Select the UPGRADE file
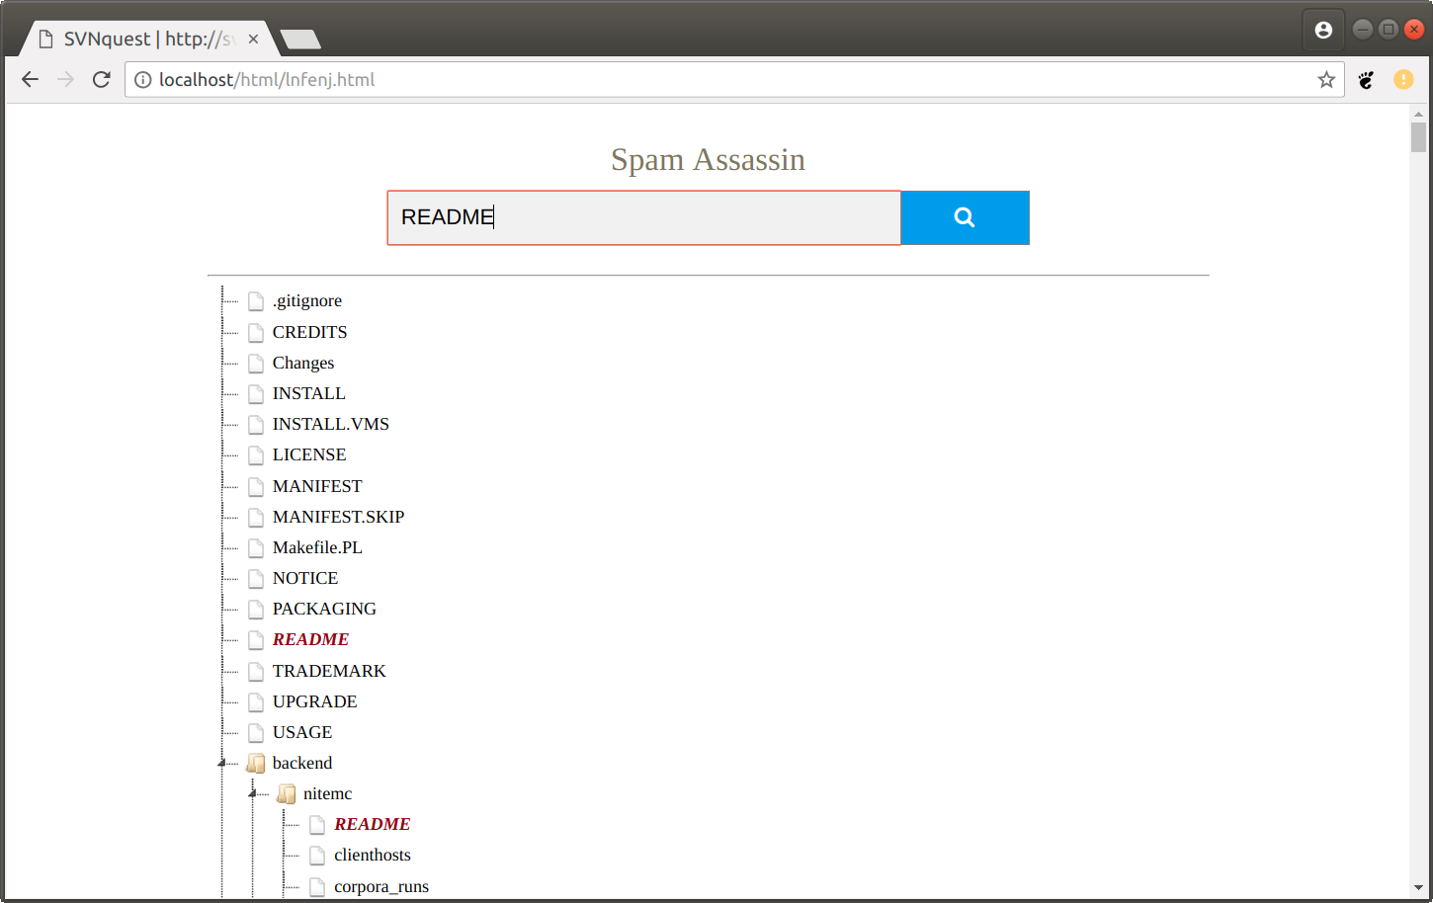Screen dimensions: 1433x903 pos(315,701)
